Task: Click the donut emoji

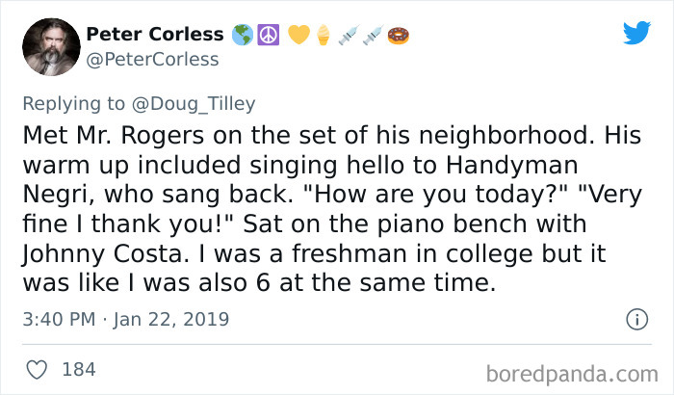Action: (x=398, y=36)
